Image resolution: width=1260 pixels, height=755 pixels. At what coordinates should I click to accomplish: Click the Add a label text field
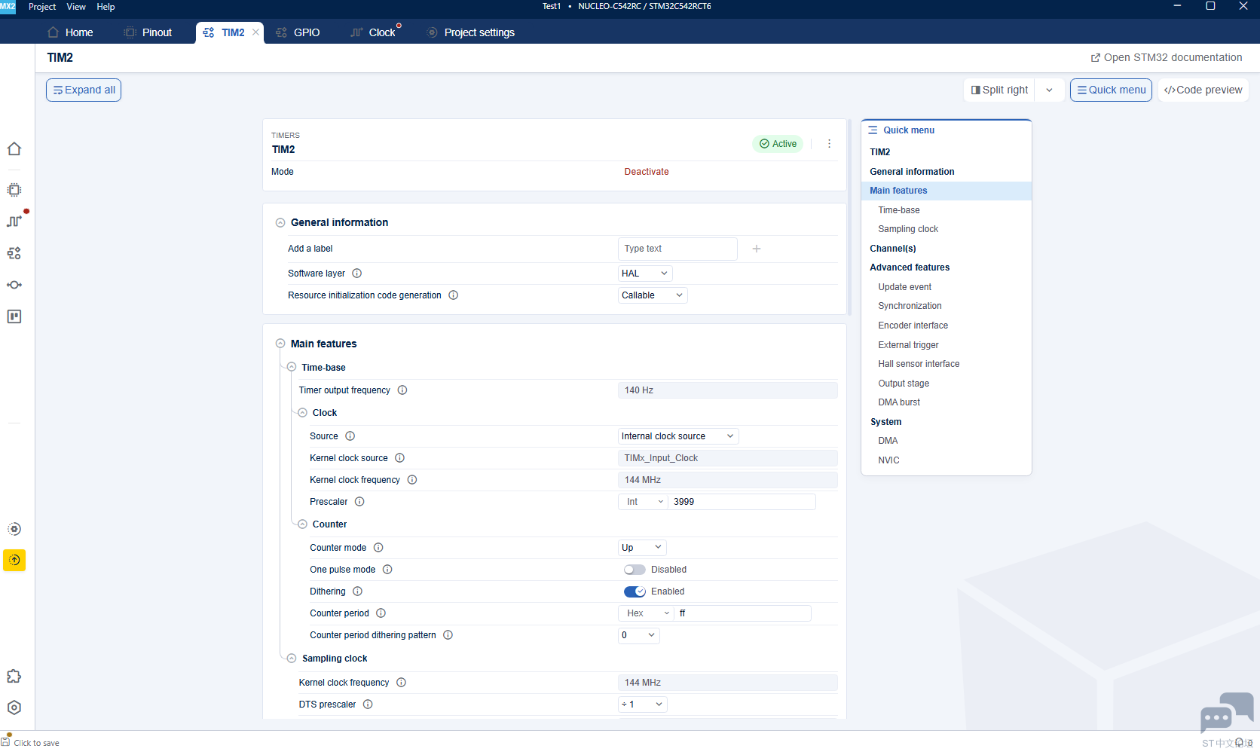[677, 249]
